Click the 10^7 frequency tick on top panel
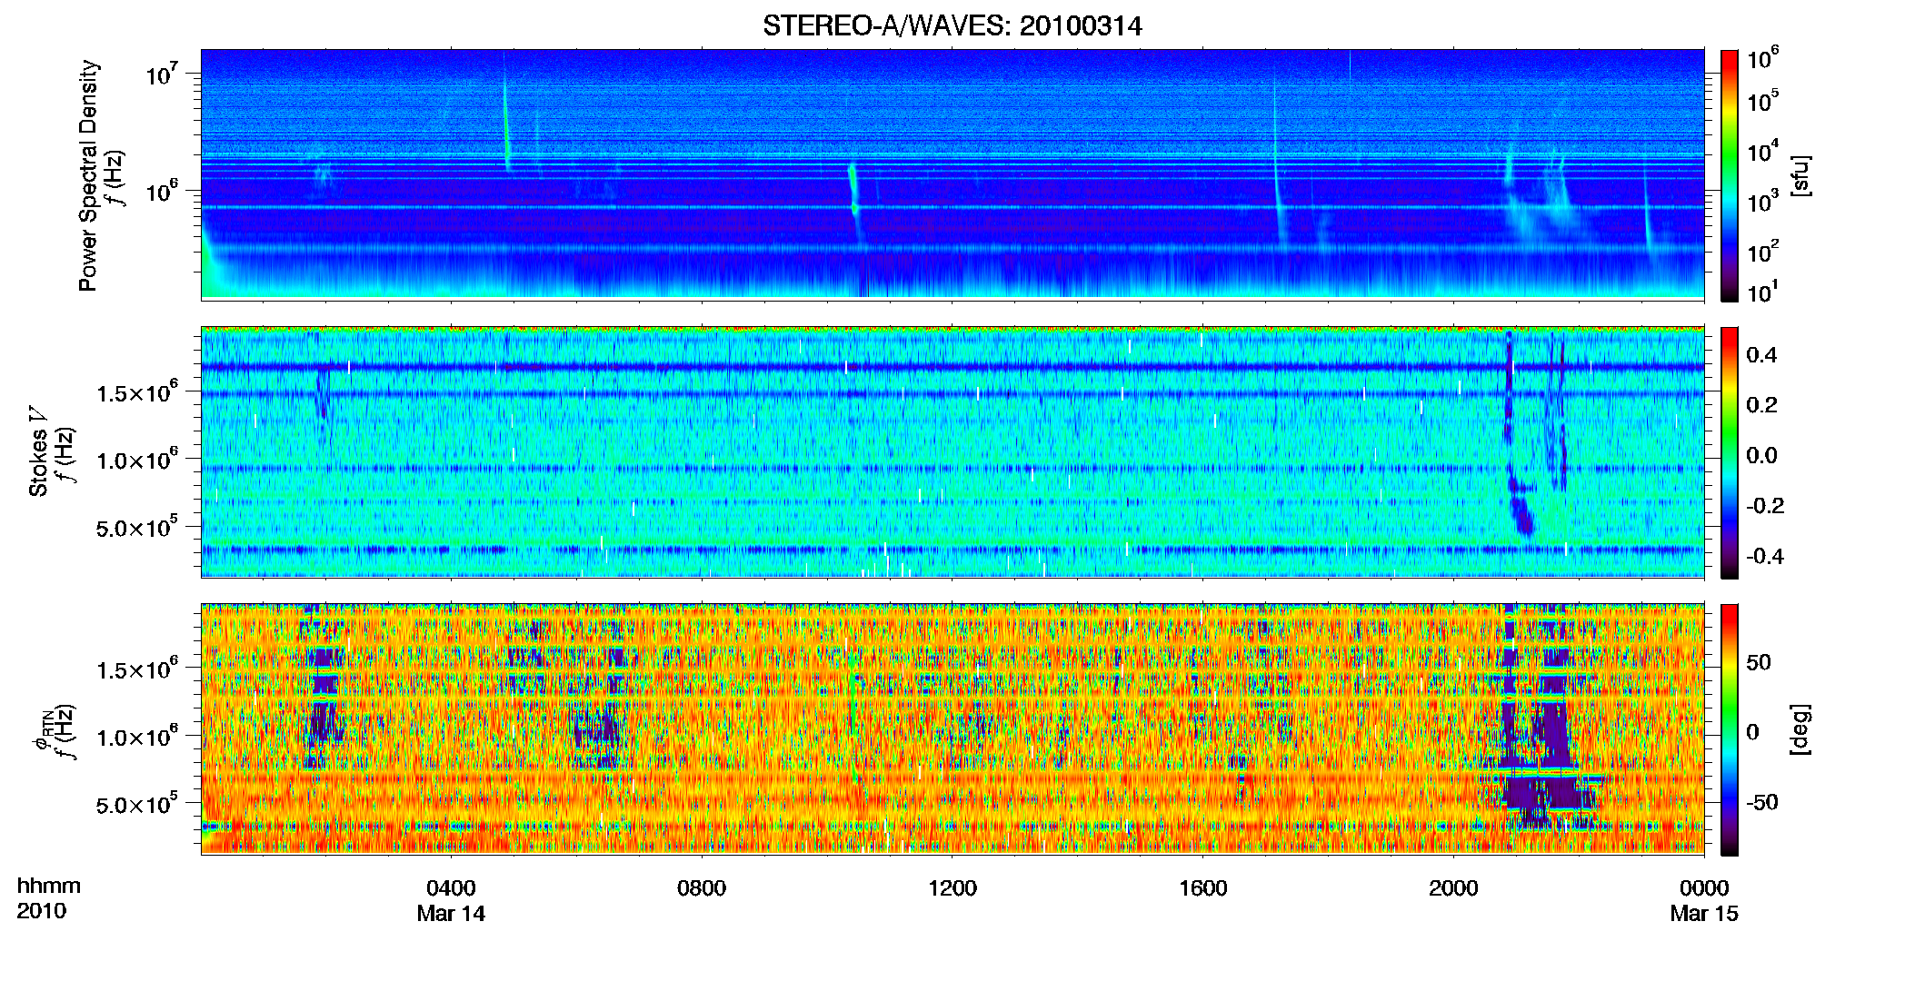This screenshot has height=981, width=1905. pos(161,74)
